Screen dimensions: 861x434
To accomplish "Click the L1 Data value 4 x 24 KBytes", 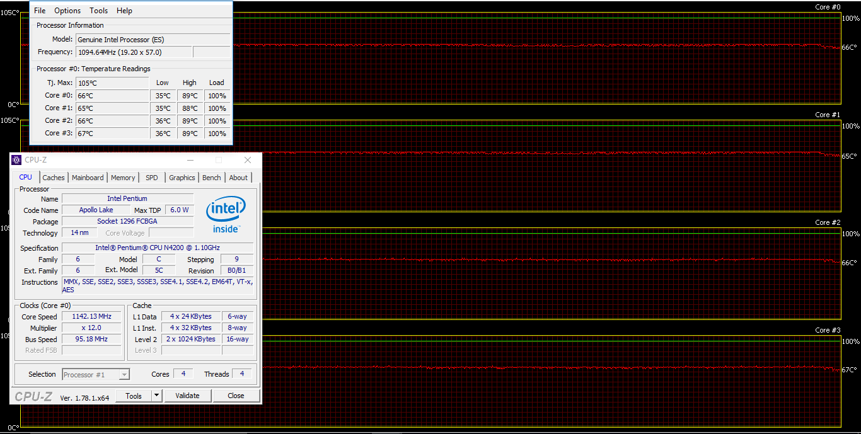I will 191,317.
